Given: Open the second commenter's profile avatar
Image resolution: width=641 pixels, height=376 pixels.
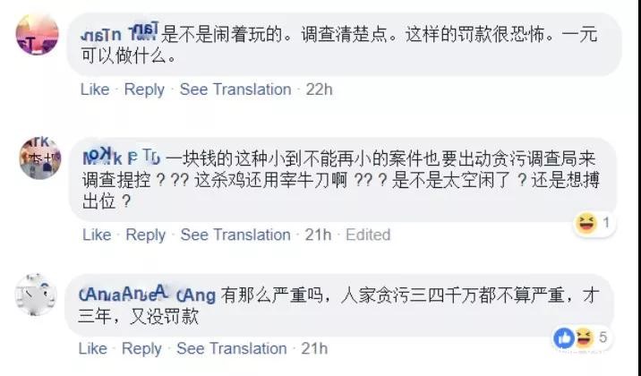Looking at the screenshot, I should coord(39,159).
